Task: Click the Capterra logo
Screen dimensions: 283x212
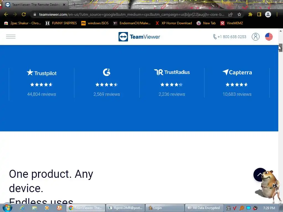Action: tap(237, 72)
